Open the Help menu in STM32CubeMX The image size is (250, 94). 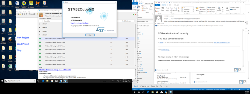(x=29, y=12)
